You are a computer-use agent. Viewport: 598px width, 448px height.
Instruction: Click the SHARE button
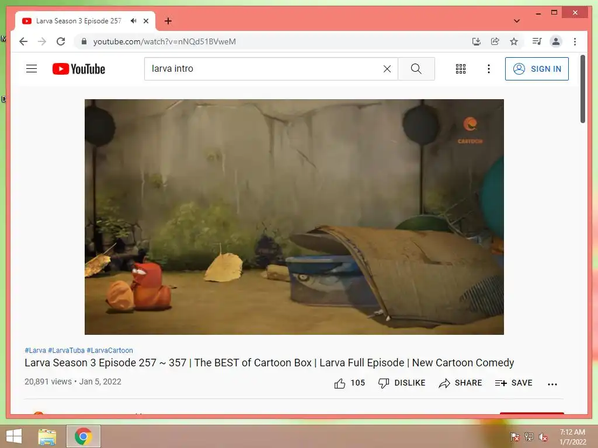tap(460, 383)
